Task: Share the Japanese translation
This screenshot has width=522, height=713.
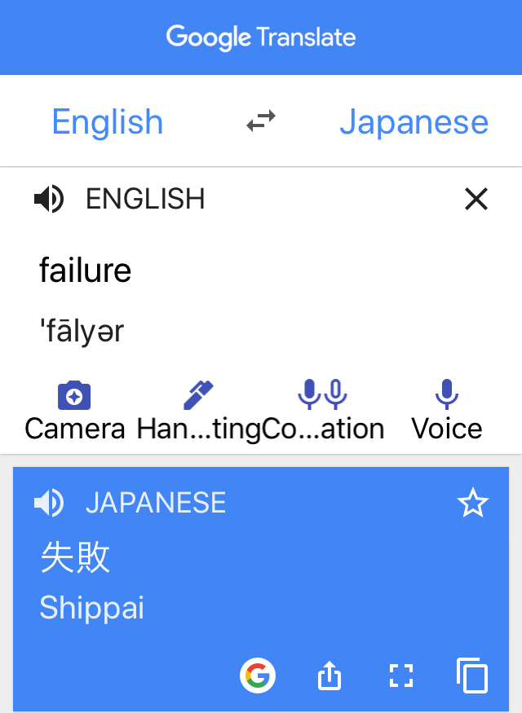Action: pos(329,676)
